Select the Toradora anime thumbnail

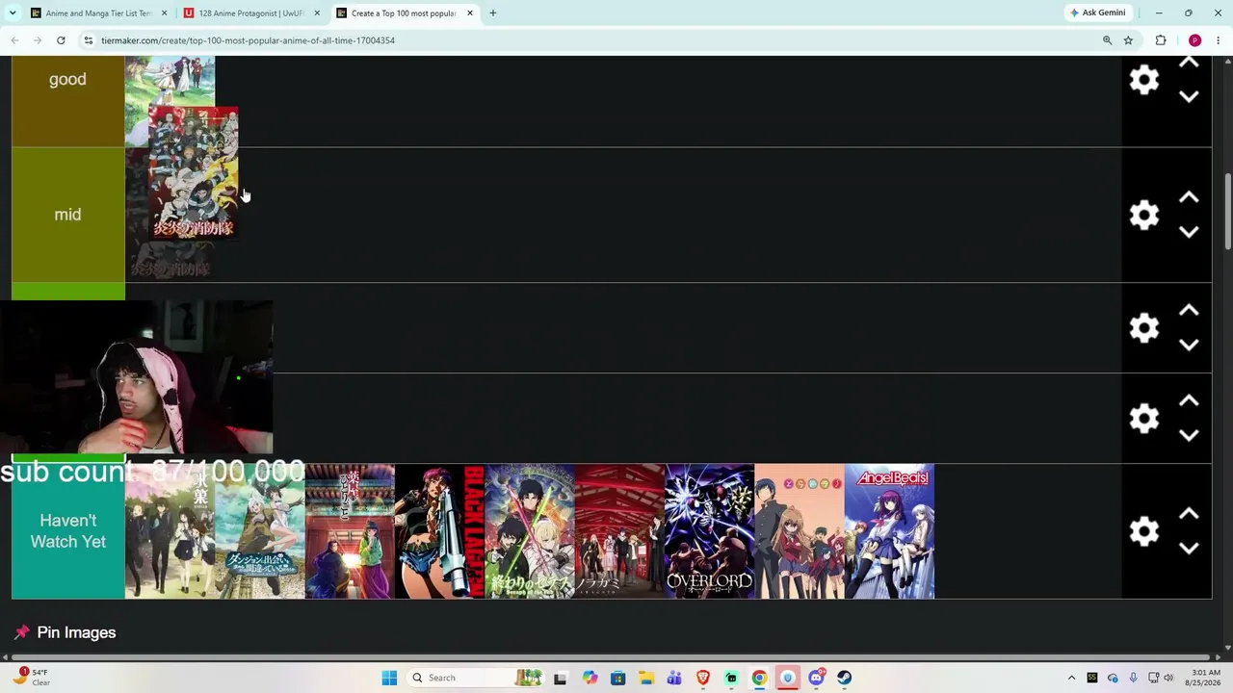[x=800, y=531]
